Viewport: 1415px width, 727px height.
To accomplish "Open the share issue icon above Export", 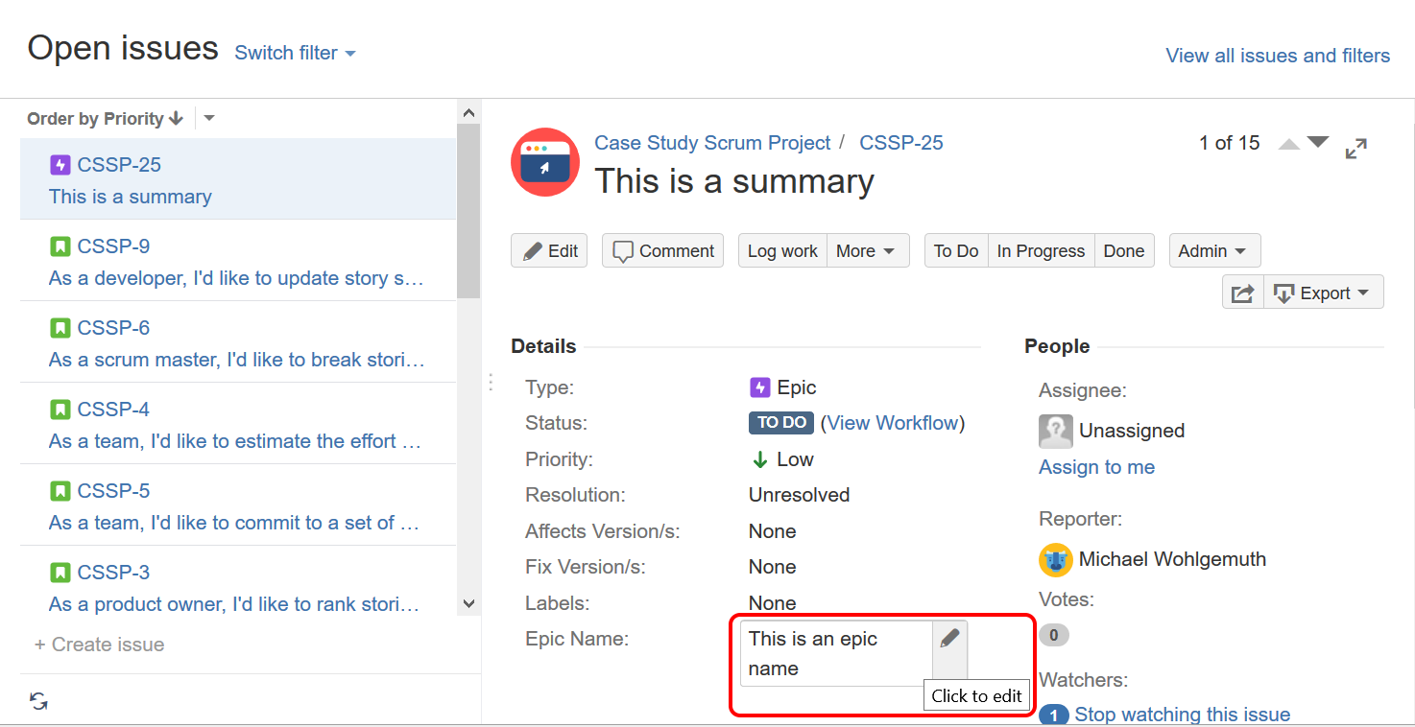I will (x=1243, y=292).
